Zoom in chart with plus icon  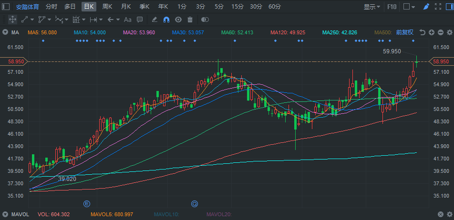coord(432,32)
